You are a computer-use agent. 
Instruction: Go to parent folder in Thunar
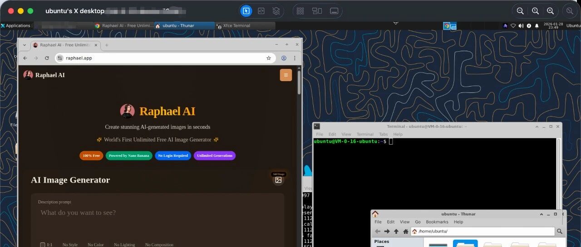tap(396, 231)
